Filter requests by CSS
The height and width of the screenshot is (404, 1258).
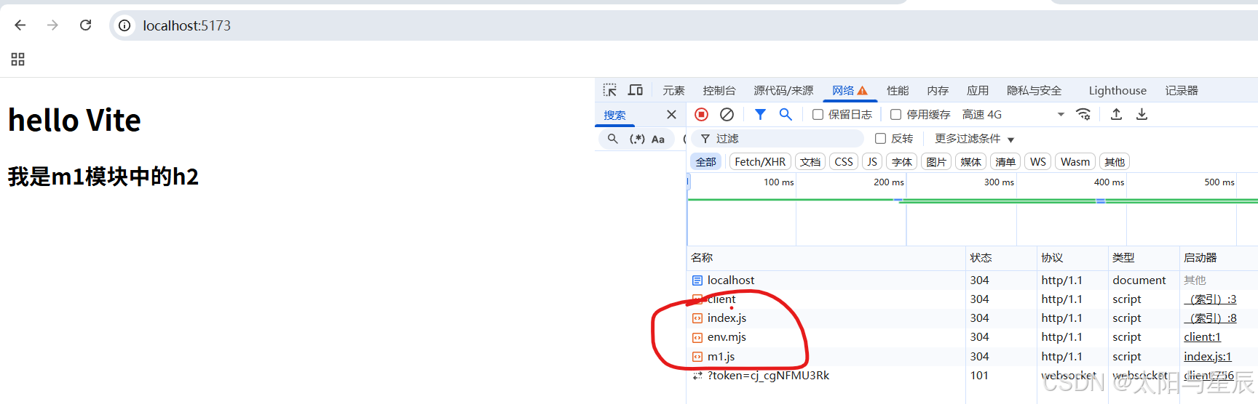pos(844,162)
